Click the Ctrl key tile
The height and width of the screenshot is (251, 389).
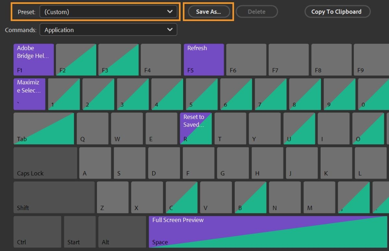(x=37, y=231)
